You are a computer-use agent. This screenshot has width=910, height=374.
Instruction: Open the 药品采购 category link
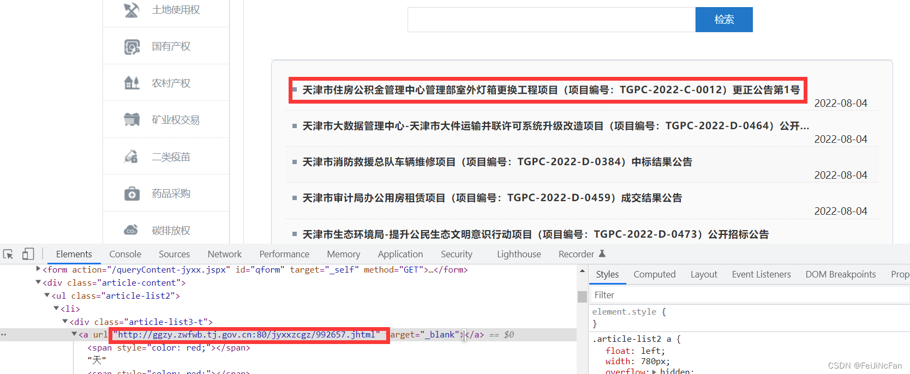tap(171, 194)
